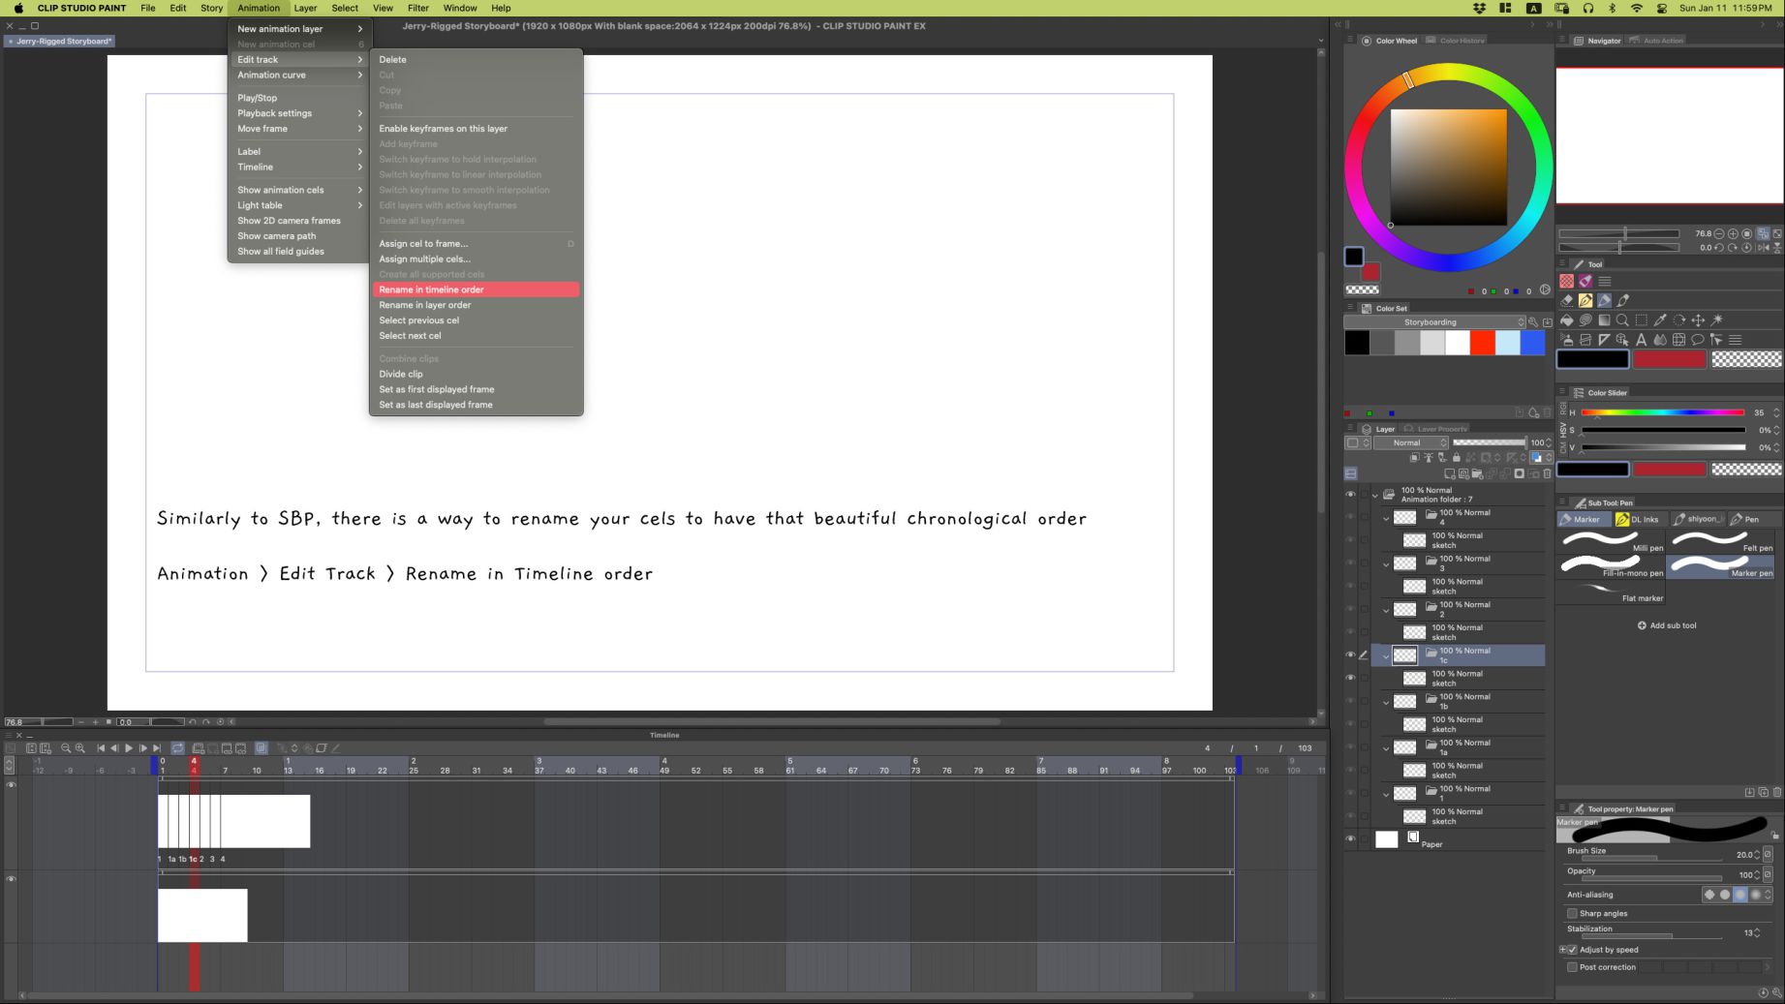Select the Move layer tool
The image size is (1785, 1004).
pos(1698,319)
